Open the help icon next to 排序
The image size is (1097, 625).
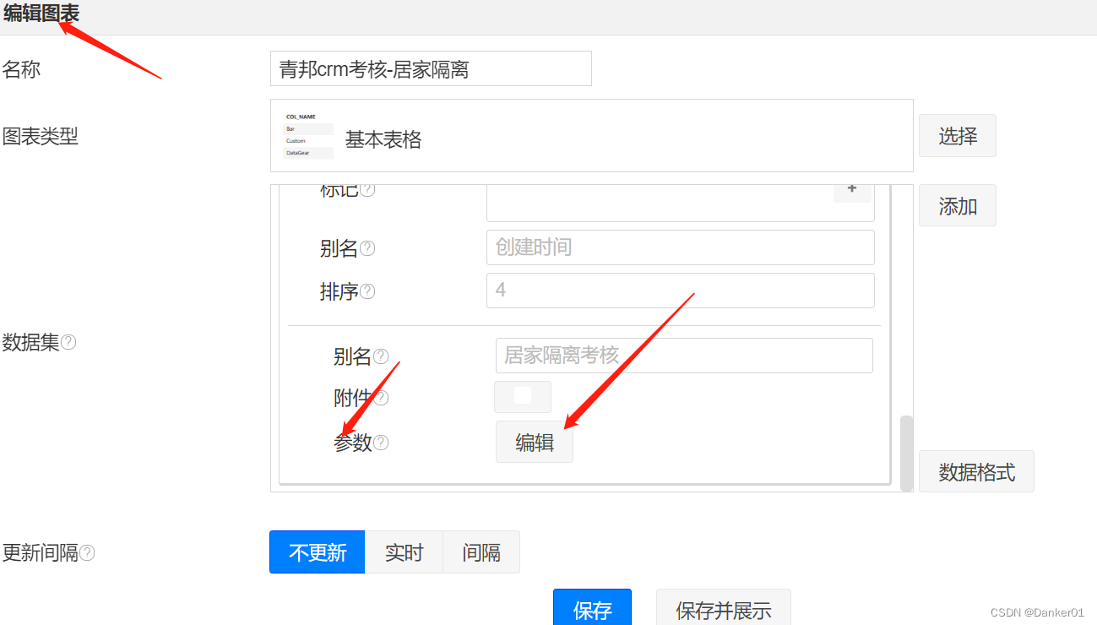coord(367,291)
